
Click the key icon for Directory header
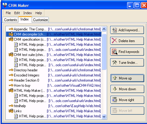tap(11, 70)
